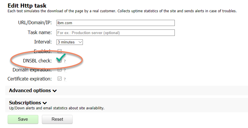Viewport: 248px width, 128px height.
Task: Click the 'Interval:' label text
Action: click(x=43, y=42)
